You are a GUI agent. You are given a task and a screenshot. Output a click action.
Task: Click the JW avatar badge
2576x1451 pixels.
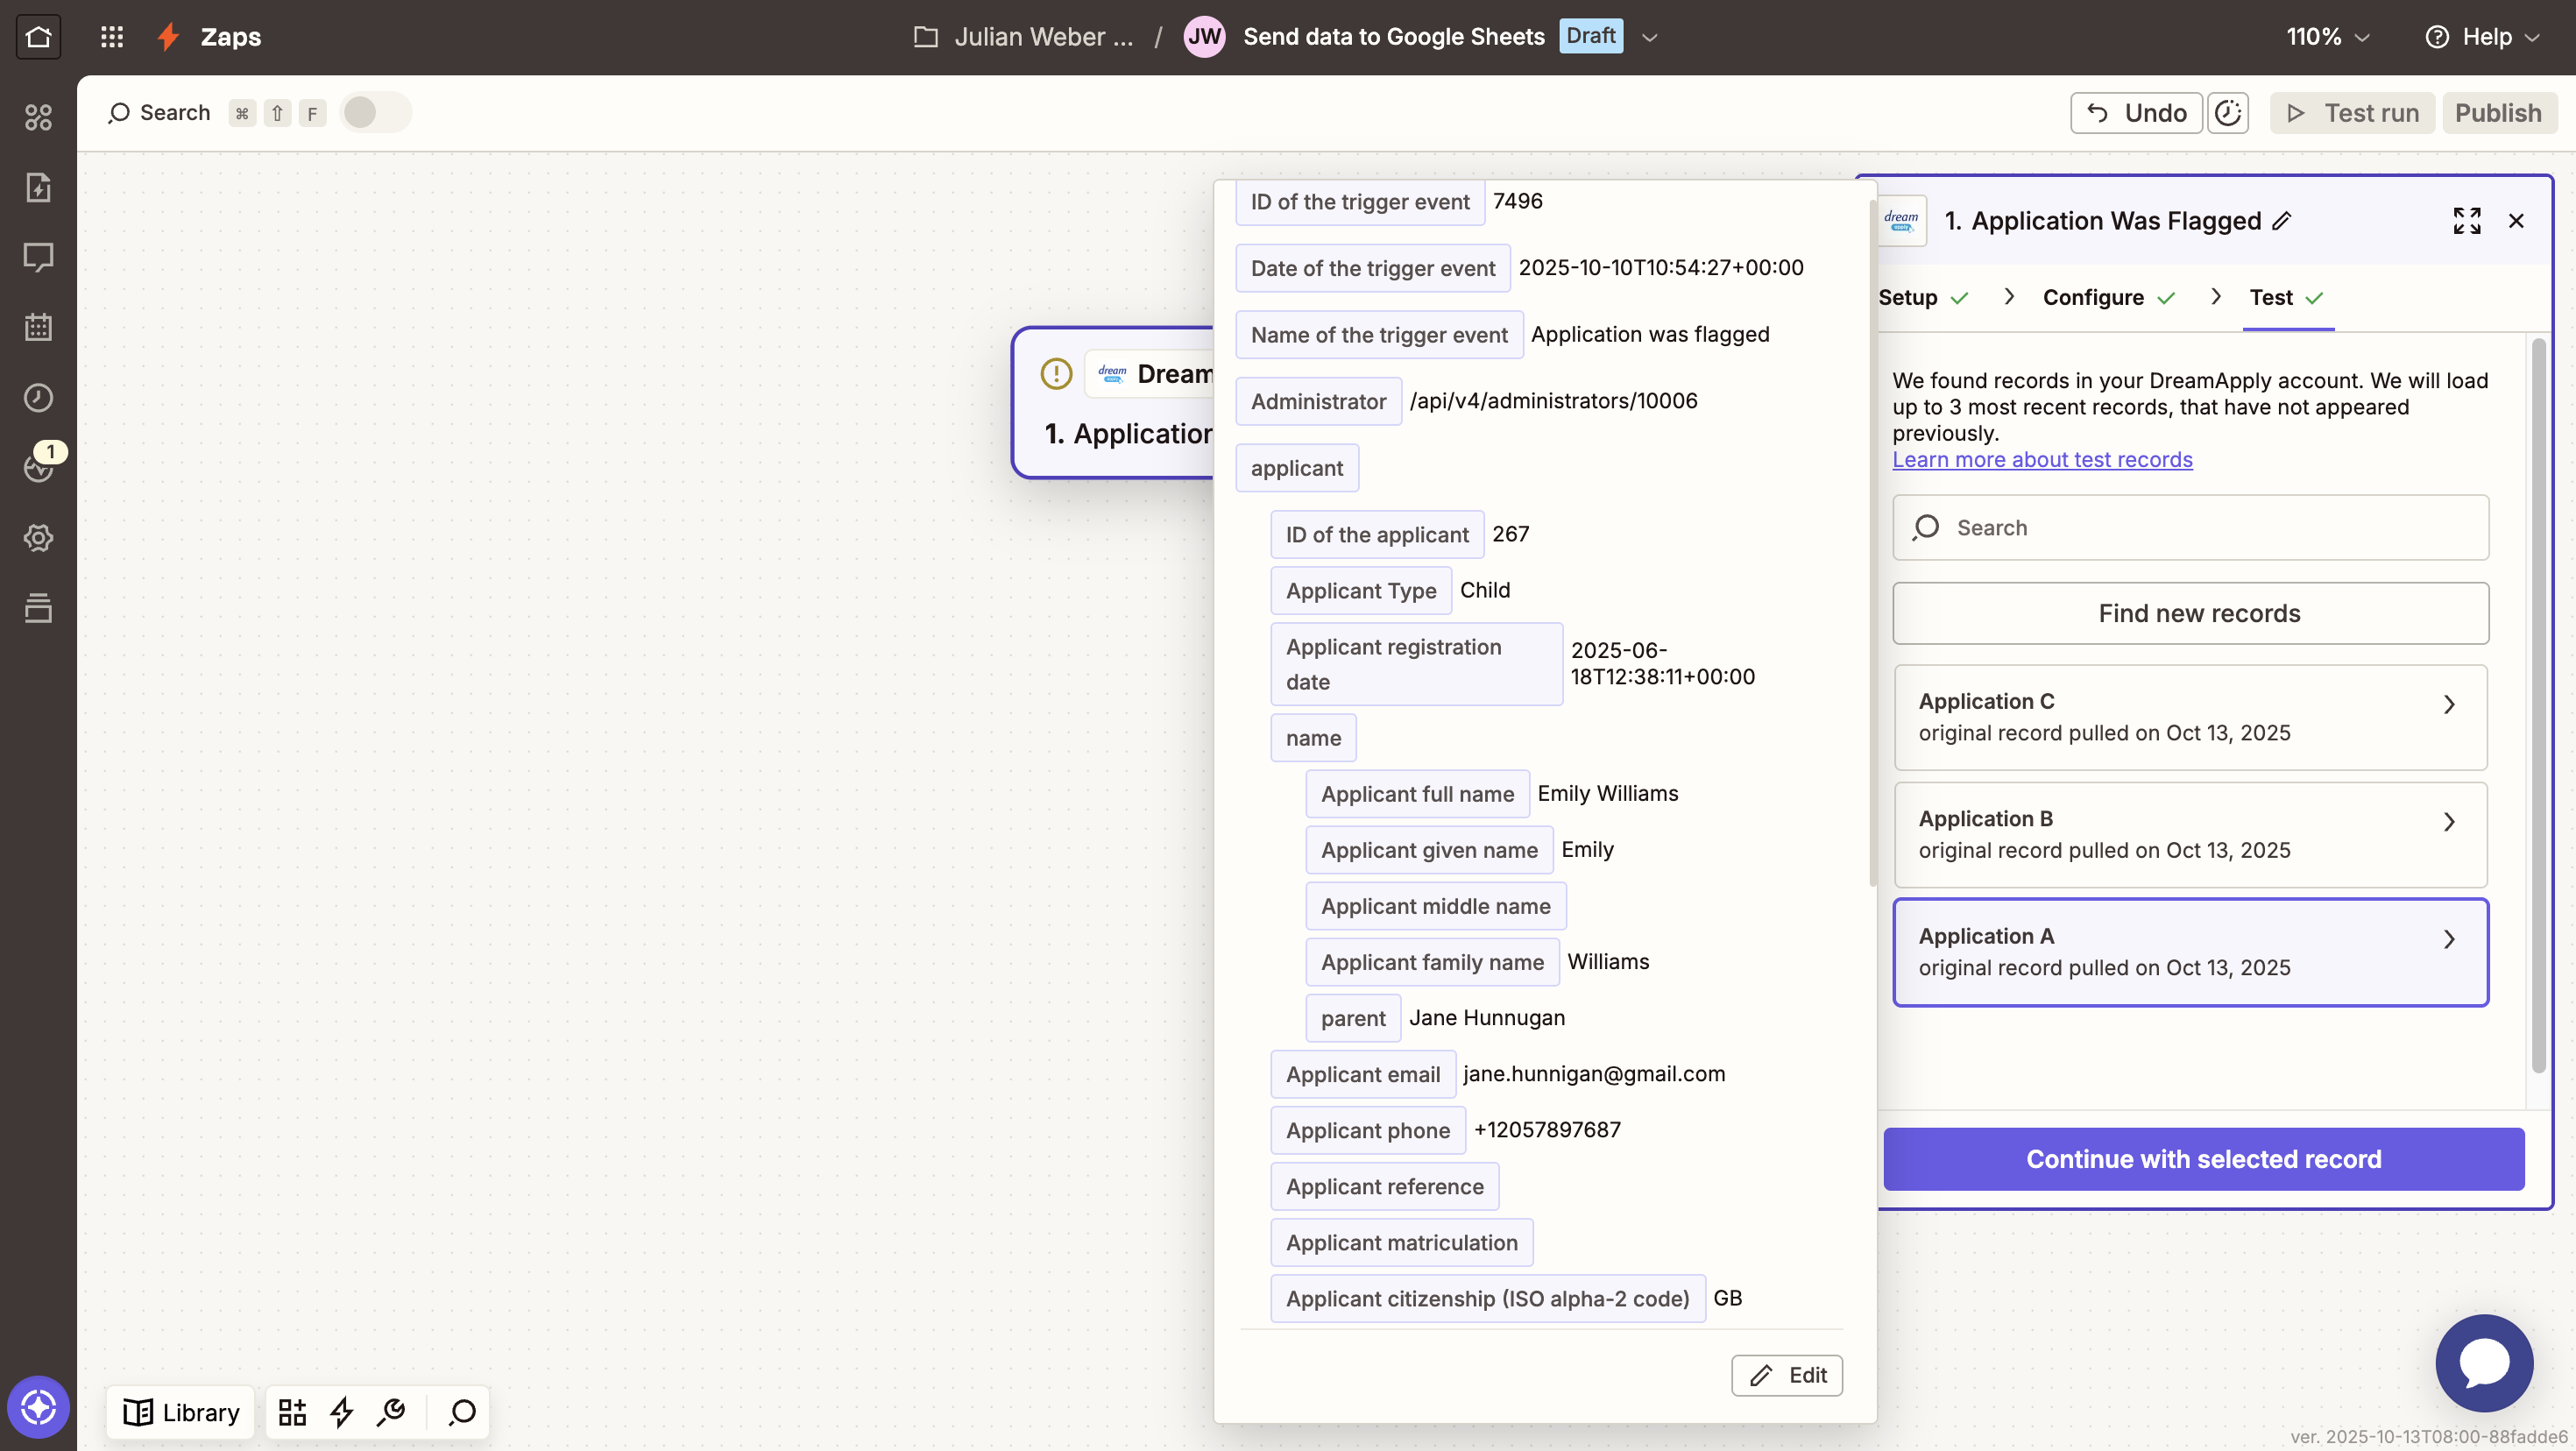[1204, 37]
